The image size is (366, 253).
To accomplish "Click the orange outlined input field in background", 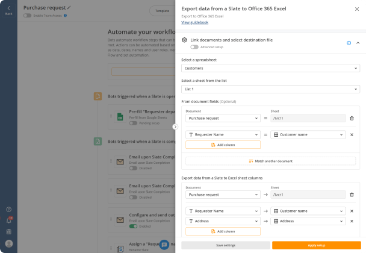I will pos(143,72).
